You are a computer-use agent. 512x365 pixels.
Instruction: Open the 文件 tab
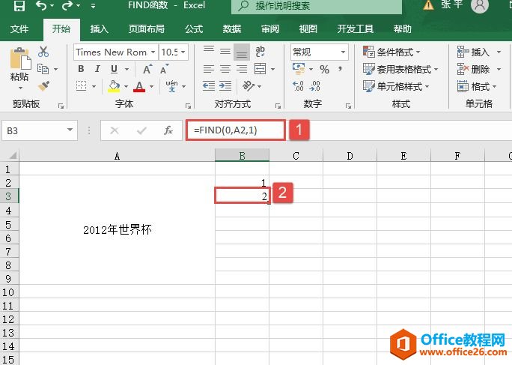[x=19, y=29]
